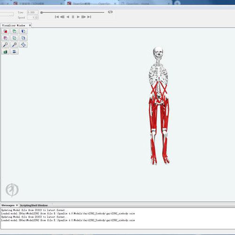This screenshot has height=235, width=235.
Task: Click the green-cube view icon in top toolbar row
Action: (14, 31)
